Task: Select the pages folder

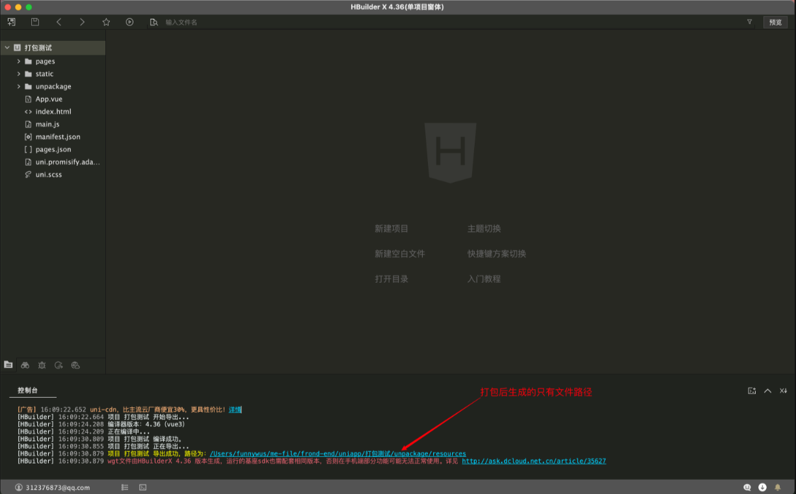Action: pos(45,61)
